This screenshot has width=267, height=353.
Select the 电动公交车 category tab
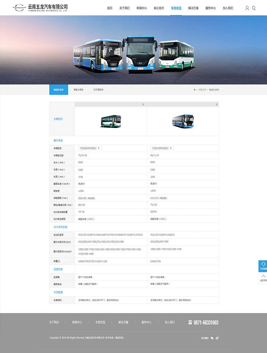58,90
